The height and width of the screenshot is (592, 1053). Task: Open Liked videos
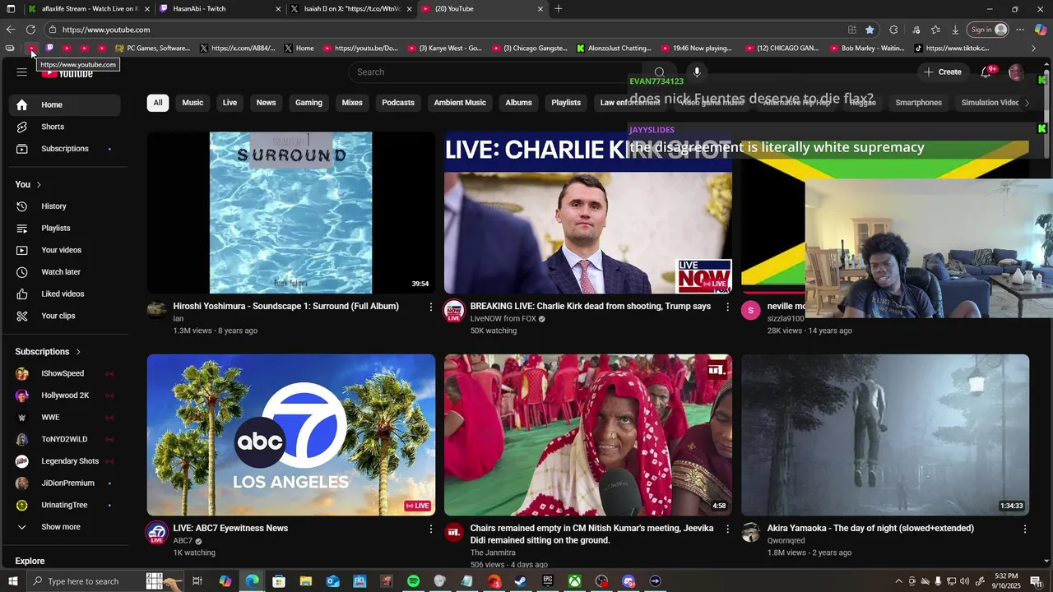point(65,294)
